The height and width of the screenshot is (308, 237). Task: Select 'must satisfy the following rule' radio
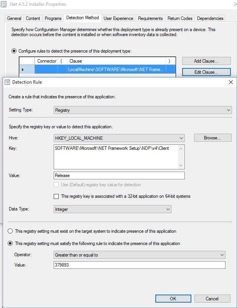[x=10, y=243]
